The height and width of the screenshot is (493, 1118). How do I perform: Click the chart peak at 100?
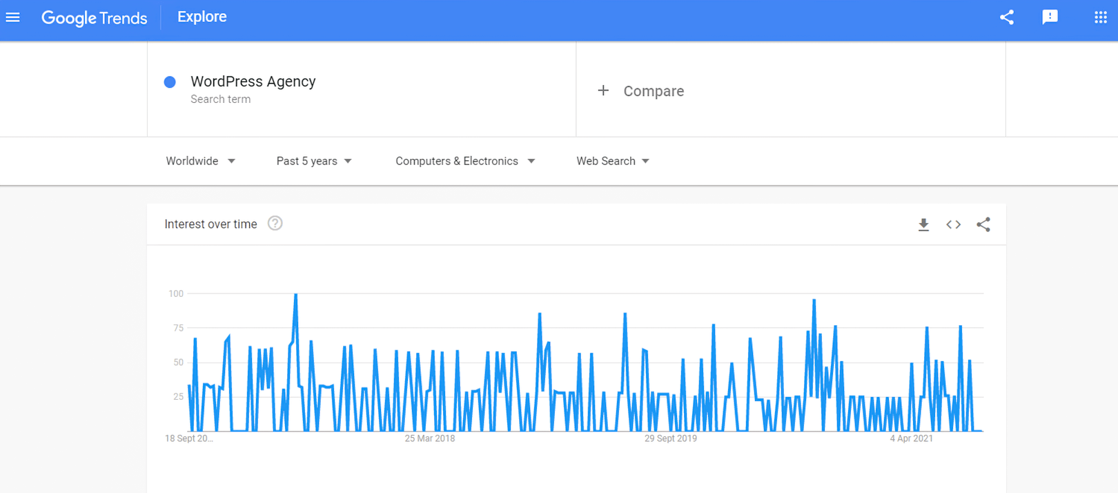click(296, 295)
